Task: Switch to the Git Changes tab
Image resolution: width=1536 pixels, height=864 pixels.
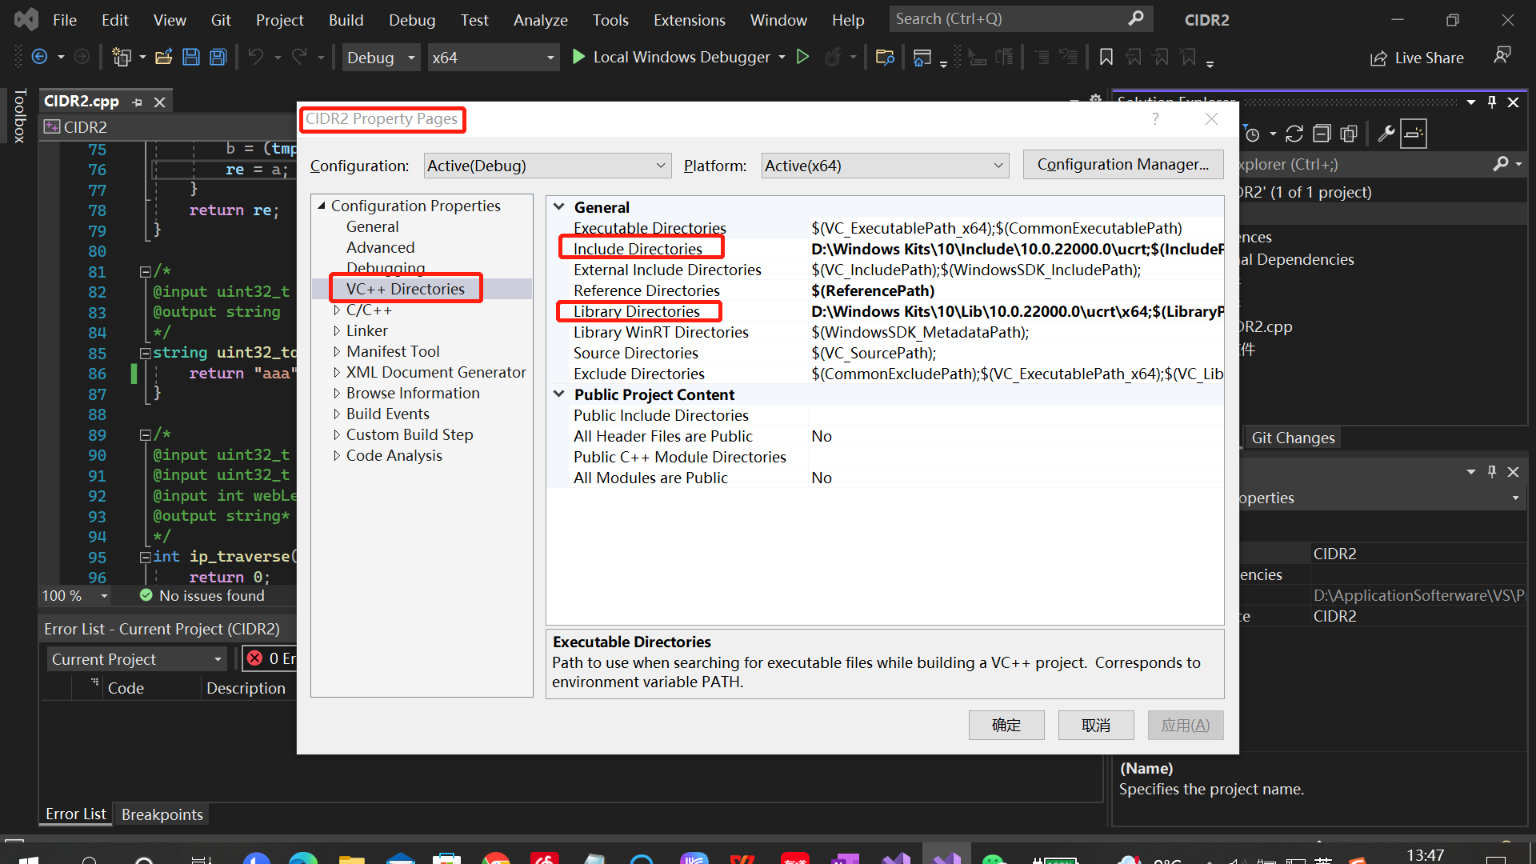Action: coord(1293,438)
